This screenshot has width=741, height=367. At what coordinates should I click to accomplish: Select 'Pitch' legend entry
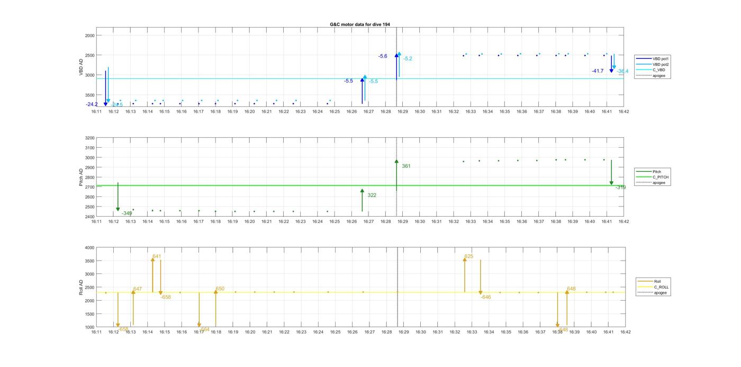tap(649, 172)
